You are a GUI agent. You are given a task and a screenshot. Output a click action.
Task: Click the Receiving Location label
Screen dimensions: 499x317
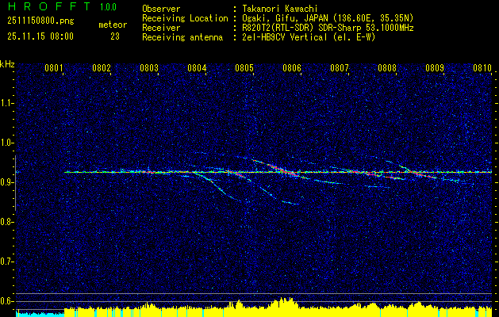point(185,18)
